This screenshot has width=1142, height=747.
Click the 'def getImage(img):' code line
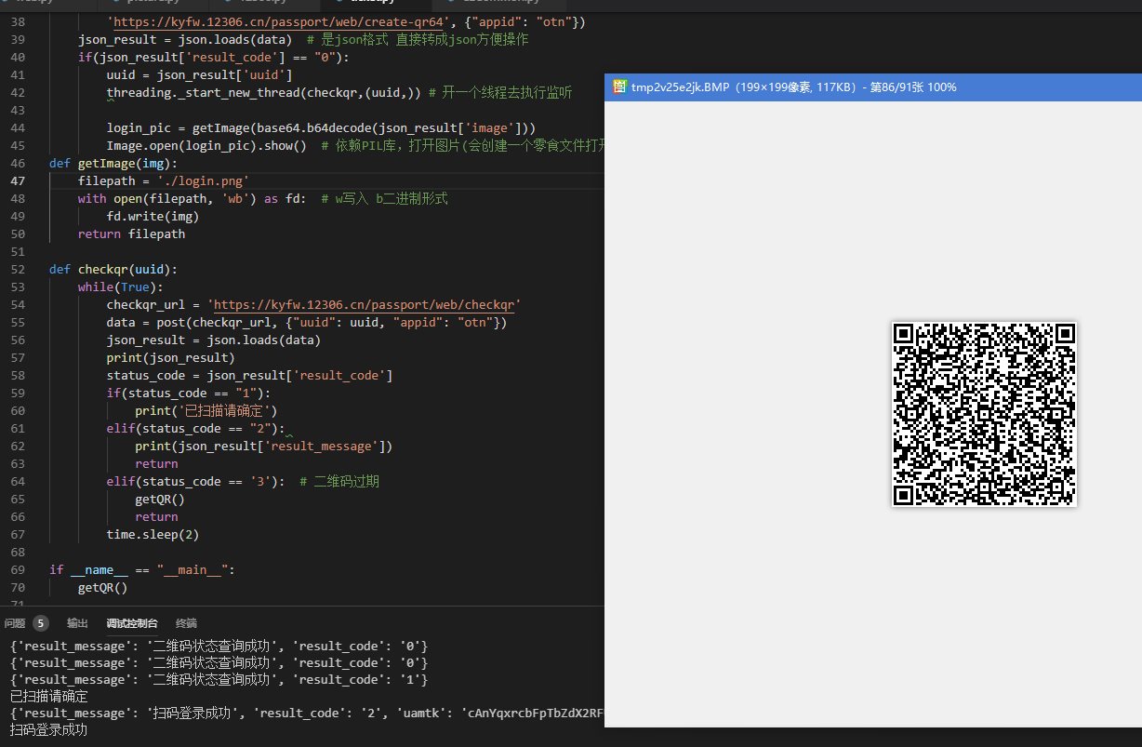[x=113, y=164]
